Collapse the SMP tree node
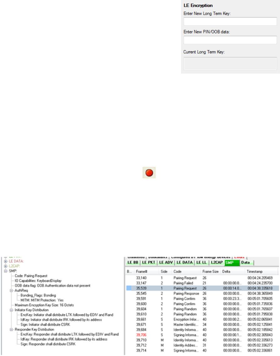 [5, 271]
